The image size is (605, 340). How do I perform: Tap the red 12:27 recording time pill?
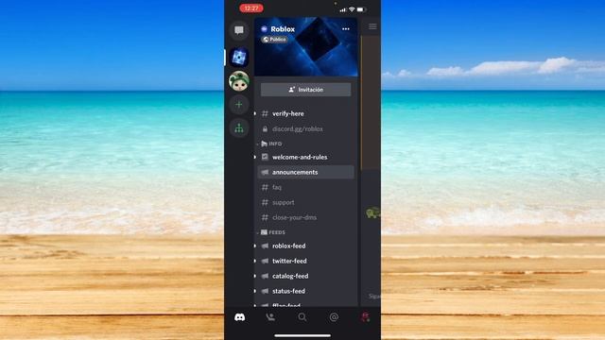251,8
